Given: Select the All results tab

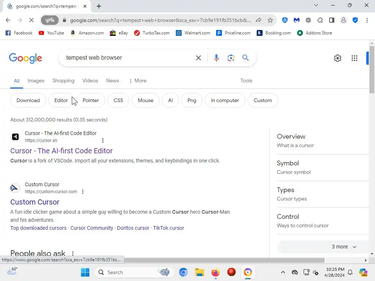Looking at the screenshot, I should tap(16, 81).
